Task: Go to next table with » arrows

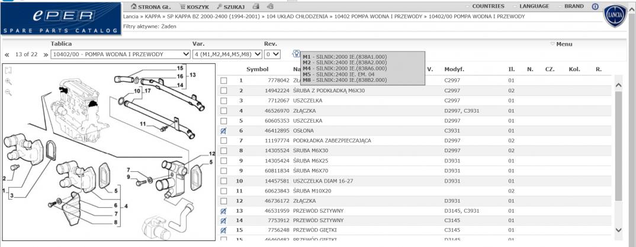Action: [x=46, y=54]
